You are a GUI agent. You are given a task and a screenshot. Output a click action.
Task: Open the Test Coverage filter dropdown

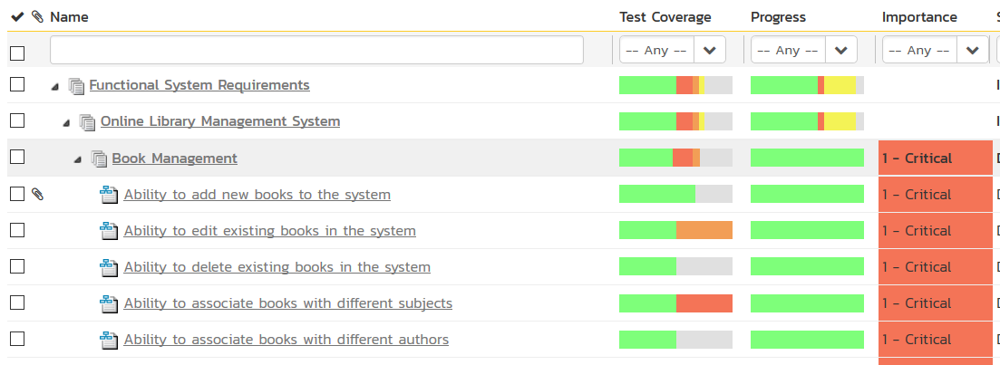click(708, 51)
